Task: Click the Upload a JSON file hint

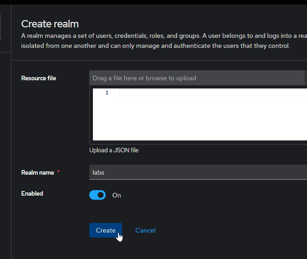Action: 114,150
